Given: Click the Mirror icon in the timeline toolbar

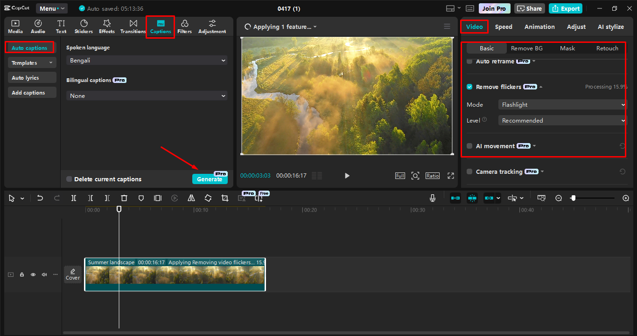Looking at the screenshot, I should 191,198.
